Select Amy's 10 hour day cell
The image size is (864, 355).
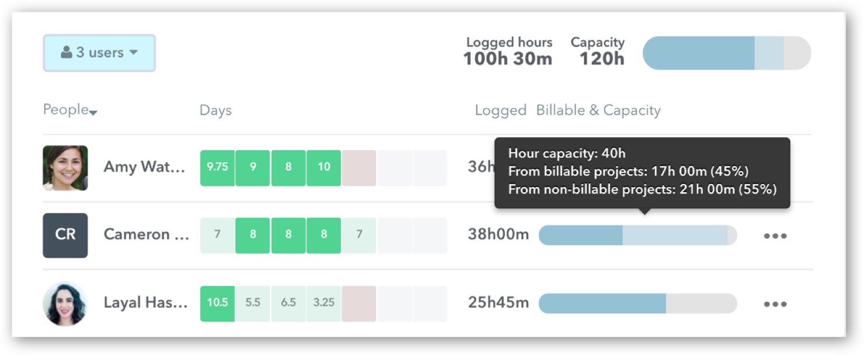323,168
